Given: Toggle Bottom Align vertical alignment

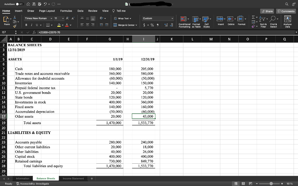Looking at the screenshot, I should (x=93, y=18).
